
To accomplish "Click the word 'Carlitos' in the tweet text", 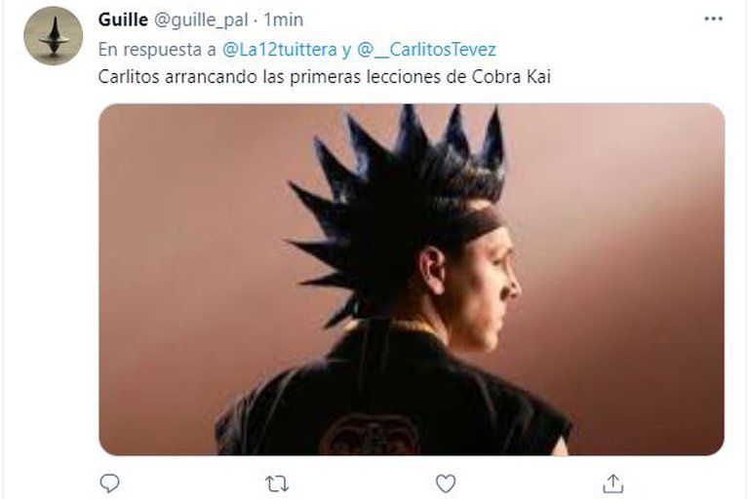I will point(129,77).
